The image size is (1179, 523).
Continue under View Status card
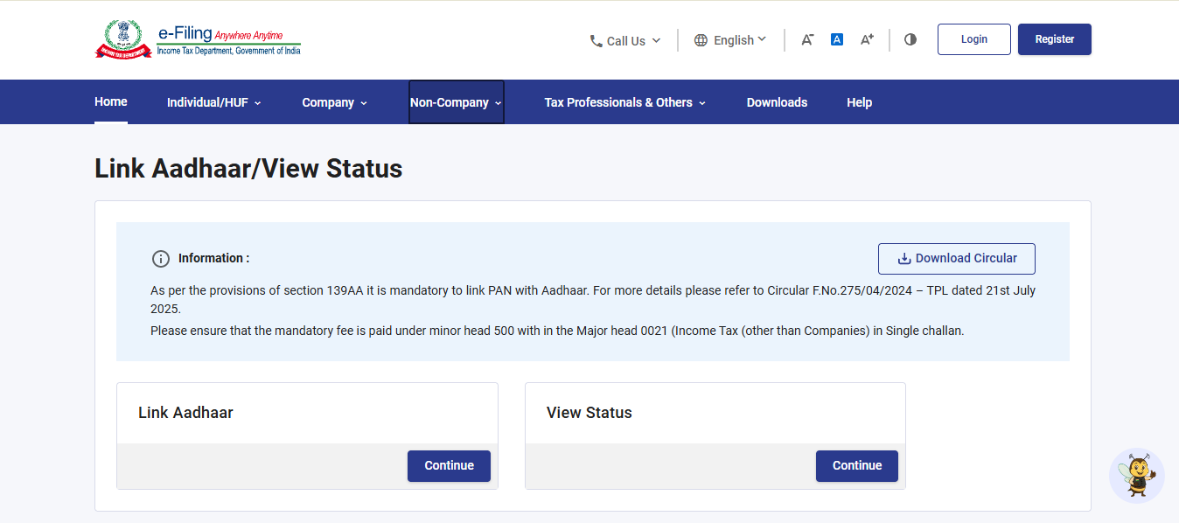point(857,466)
